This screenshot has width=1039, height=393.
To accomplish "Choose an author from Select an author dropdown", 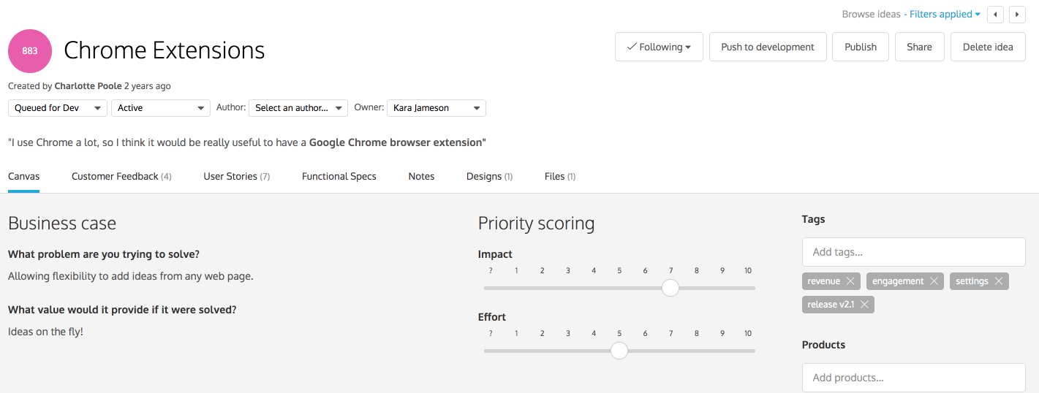I will click(298, 108).
